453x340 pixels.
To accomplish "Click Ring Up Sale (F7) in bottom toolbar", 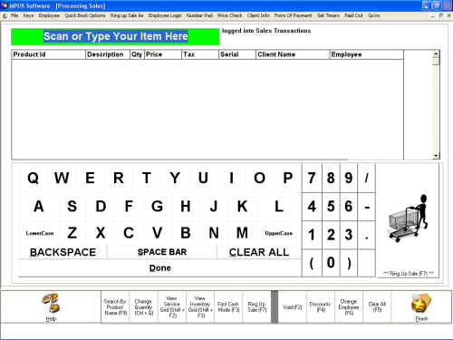I will click(x=256, y=307).
